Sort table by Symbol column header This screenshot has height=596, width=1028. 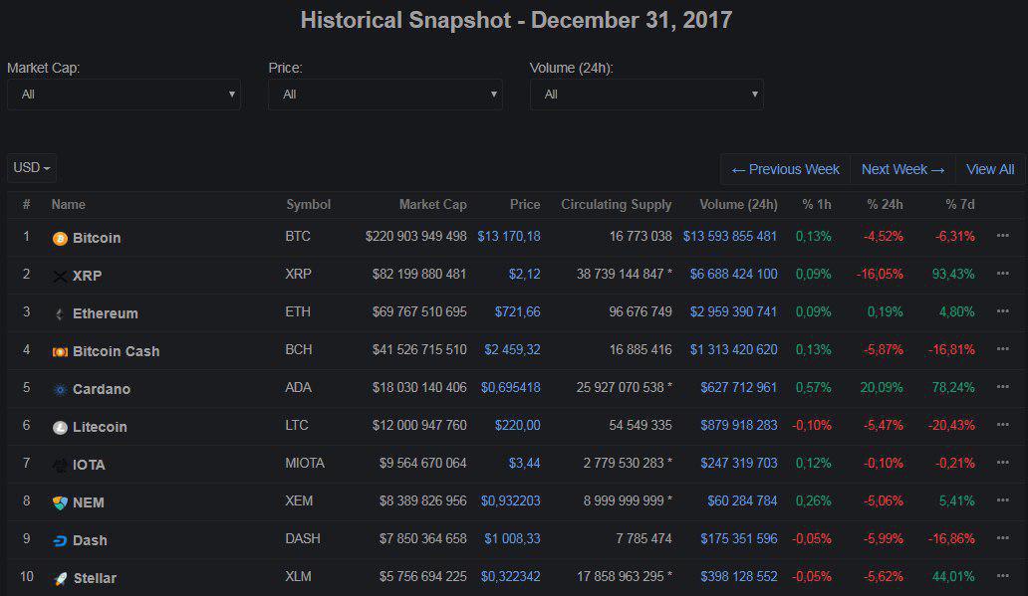point(308,204)
